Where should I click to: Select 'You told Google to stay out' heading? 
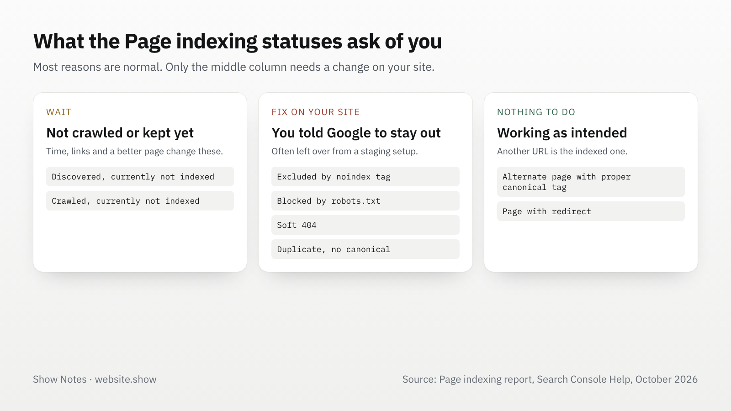[x=356, y=133]
